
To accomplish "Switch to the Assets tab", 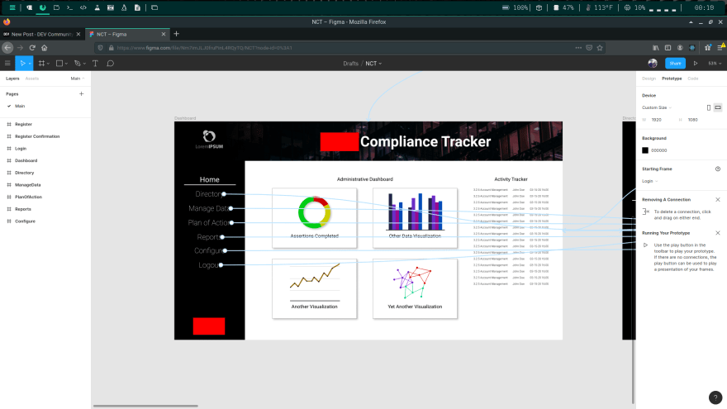I will [x=32, y=78].
